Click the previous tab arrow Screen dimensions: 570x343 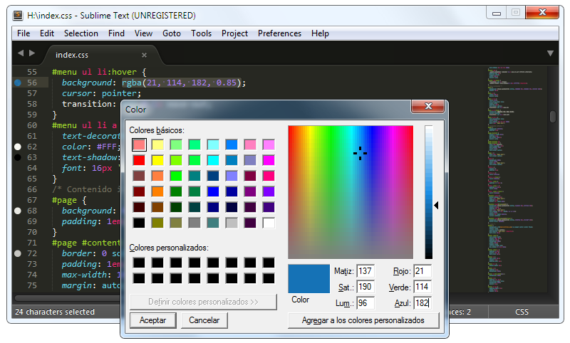tap(21, 53)
